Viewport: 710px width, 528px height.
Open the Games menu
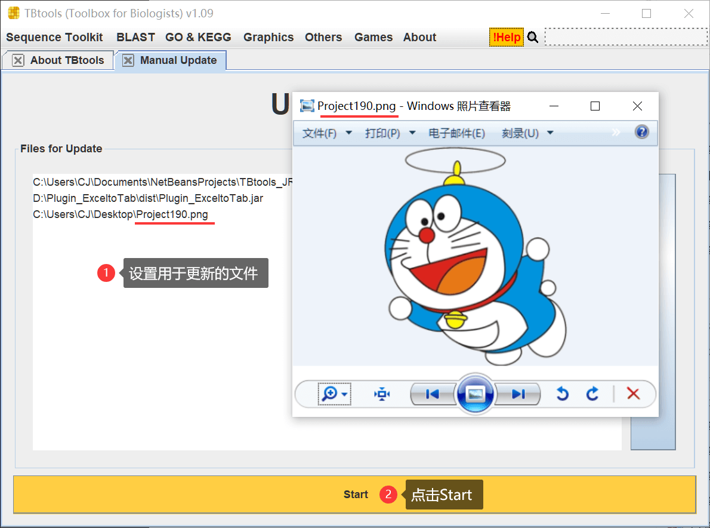373,37
